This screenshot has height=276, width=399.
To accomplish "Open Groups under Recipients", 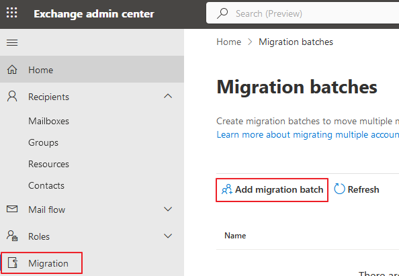I will pos(43,143).
